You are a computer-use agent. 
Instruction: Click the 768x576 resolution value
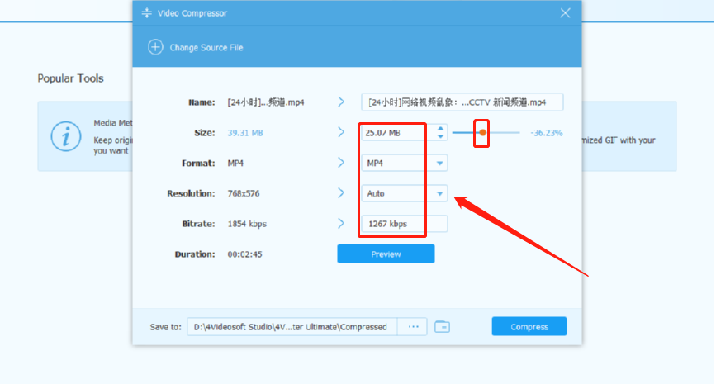(244, 193)
